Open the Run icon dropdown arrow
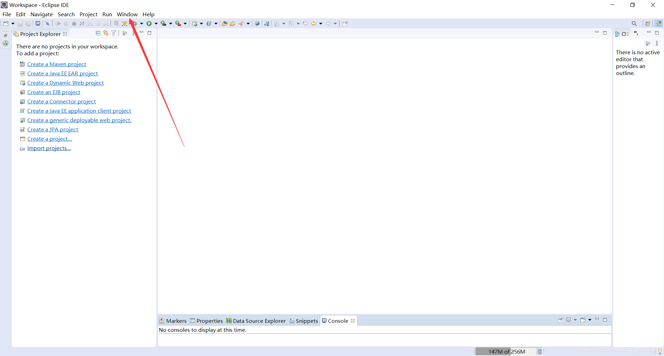The width and height of the screenshot is (664, 356). coord(156,24)
